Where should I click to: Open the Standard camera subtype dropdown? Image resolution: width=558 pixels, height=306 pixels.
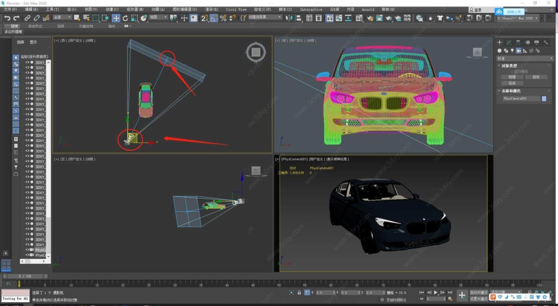pos(525,58)
